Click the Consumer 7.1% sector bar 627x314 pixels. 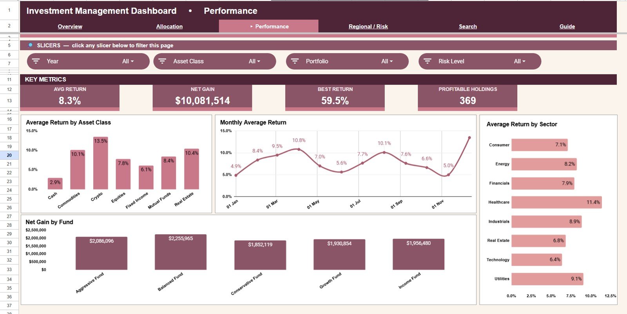tap(540, 145)
